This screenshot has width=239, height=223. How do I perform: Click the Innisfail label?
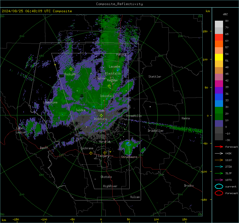tap(107, 96)
